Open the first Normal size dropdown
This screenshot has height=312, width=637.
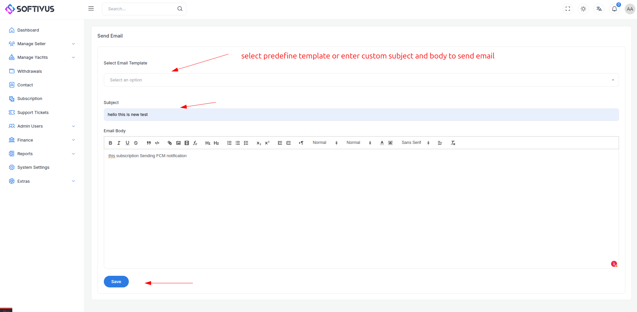coord(325,143)
